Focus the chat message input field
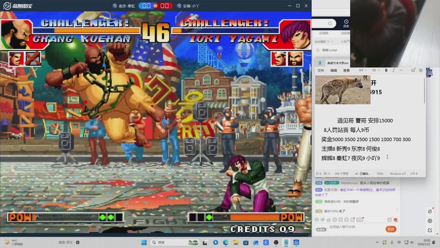 click(355, 227)
